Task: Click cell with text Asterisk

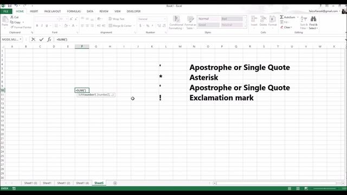Action: [x=204, y=77]
